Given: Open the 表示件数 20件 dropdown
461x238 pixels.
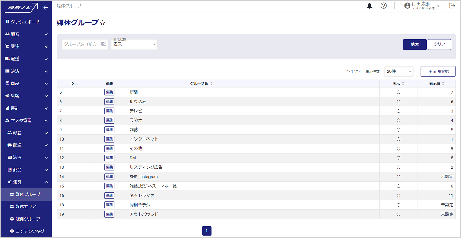Looking at the screenshot, I should [399, 71].
